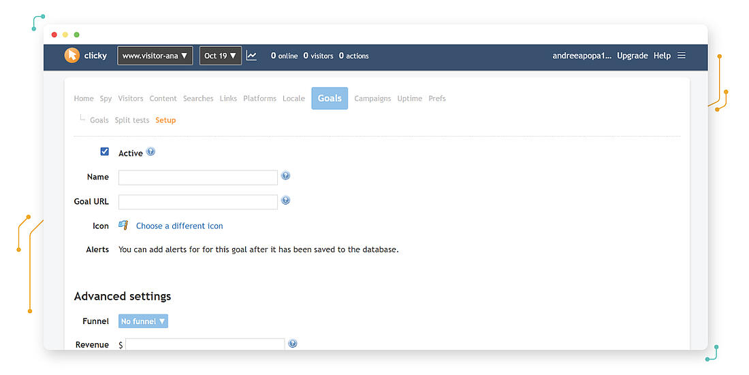Open the Content tab

pos(163,99)
